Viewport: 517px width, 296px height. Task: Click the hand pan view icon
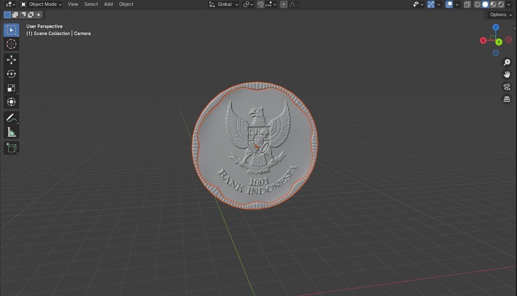click(x=507, y=74)
